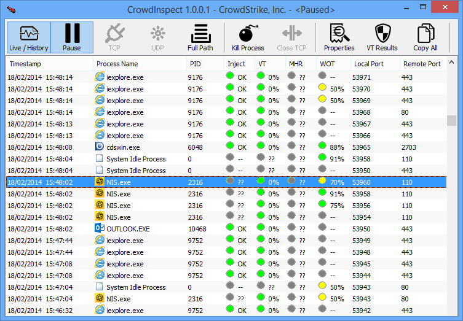This screenshot has width=463, height=321.
Task: Click the WOT 70% value
Action: pos(337,182)
